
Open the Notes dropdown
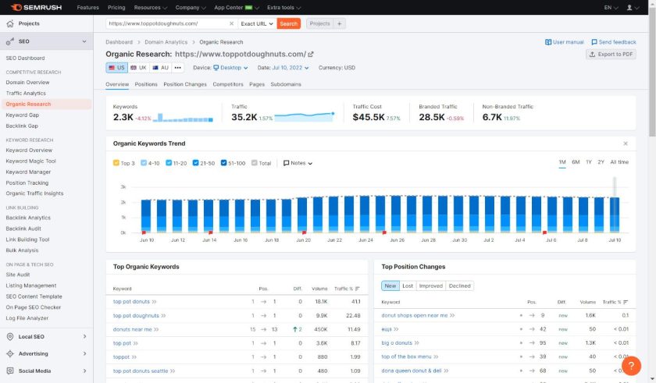[x=298, y=163]
